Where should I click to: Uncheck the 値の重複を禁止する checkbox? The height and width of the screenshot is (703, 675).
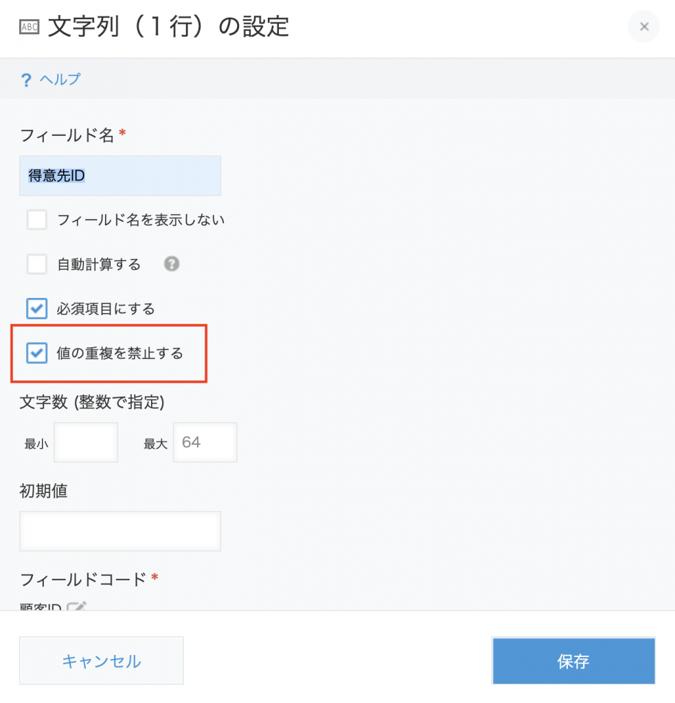coord(37,353)
